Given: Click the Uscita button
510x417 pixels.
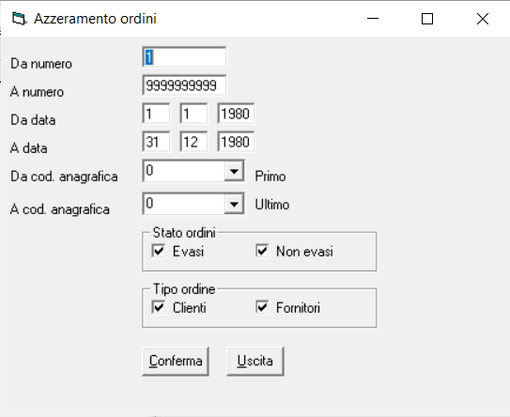Looking at the screenshot, I should tap(255, 361).
